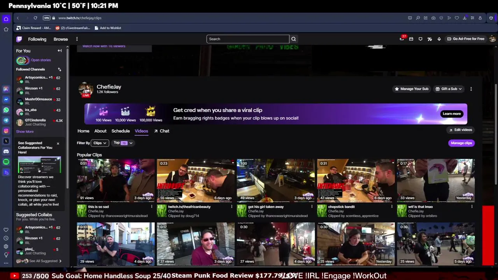This screenshot has height=280, width=498.
Task: Sort Followed Channels with arrows icon
Action: pyautogui.click(x=60, y=69)
